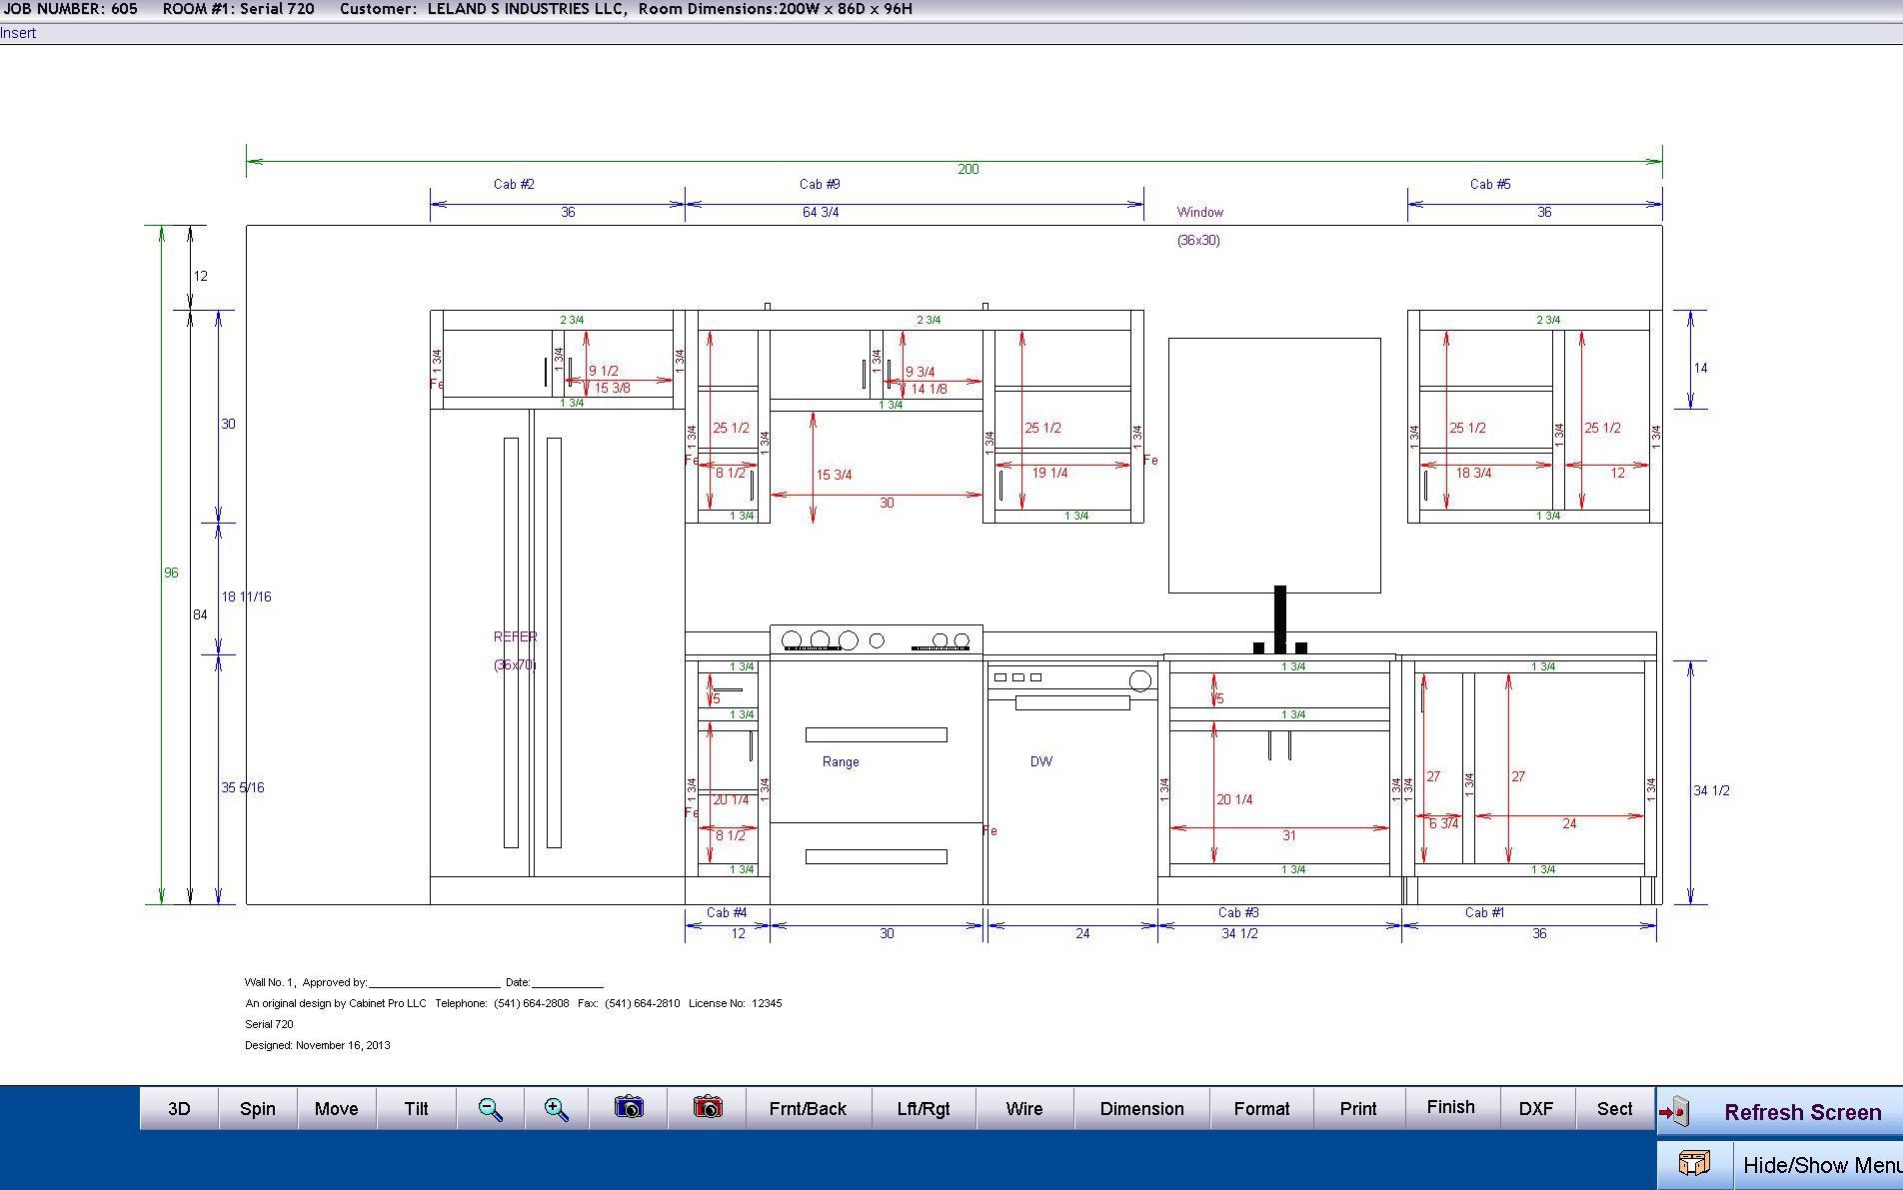Click the exit door icon beside Refresh Screen

(1675, 1112)
